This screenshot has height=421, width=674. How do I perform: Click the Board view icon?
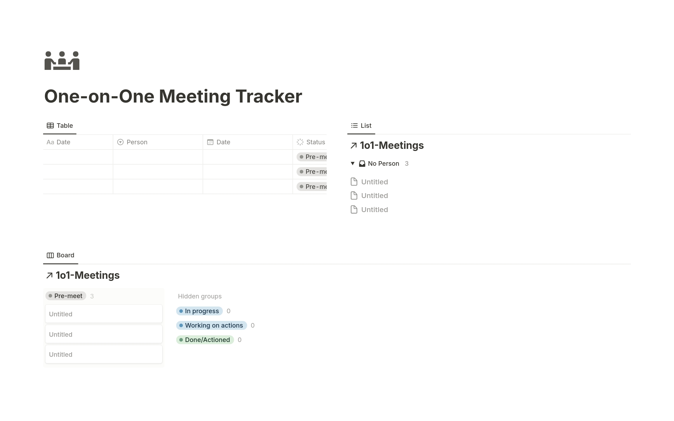[x=50, y=255]
